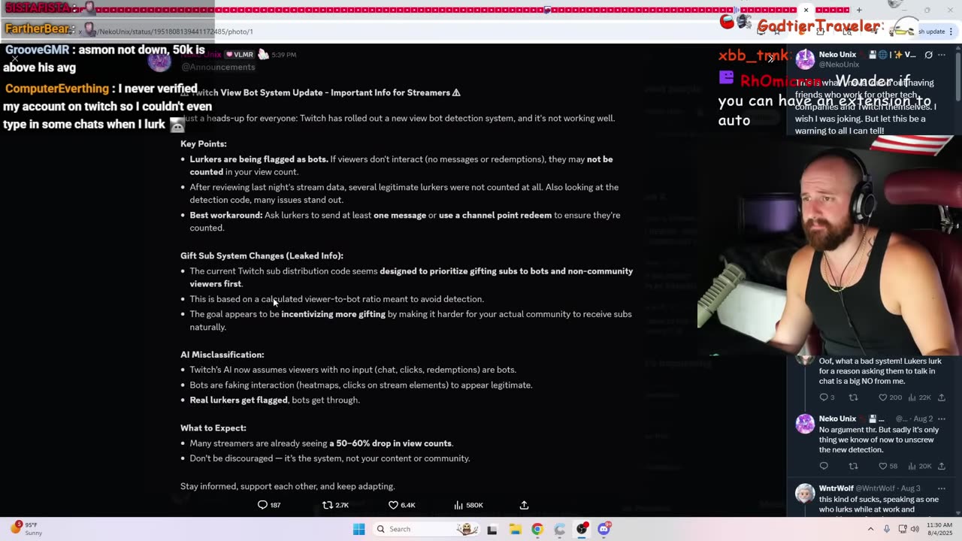Image resolution: width=962 pixels, height=541 pixels.
Task: Click the share icon under the main post
Action: tap(524, 505)
